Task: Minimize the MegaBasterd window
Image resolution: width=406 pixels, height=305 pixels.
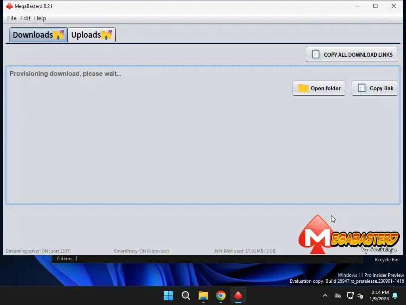Action: click(x=358, y=6)
